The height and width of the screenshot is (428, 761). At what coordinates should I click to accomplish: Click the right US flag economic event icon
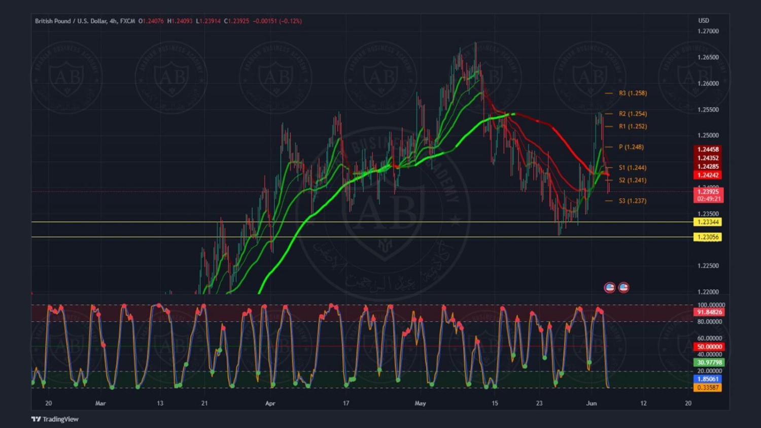pos(624,288)
